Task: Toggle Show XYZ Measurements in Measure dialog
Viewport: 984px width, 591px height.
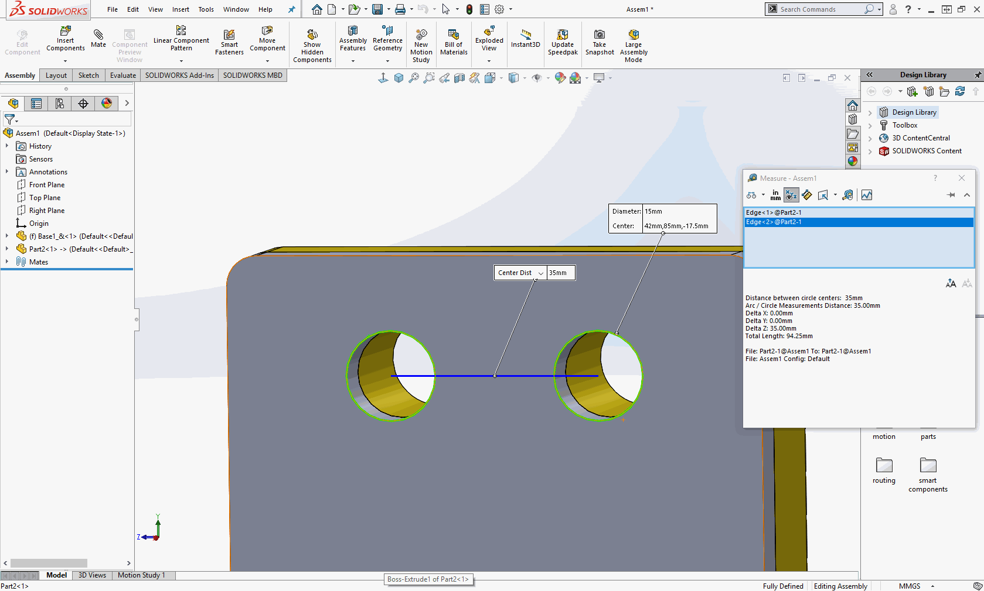Action: click(x=791, y=195)
